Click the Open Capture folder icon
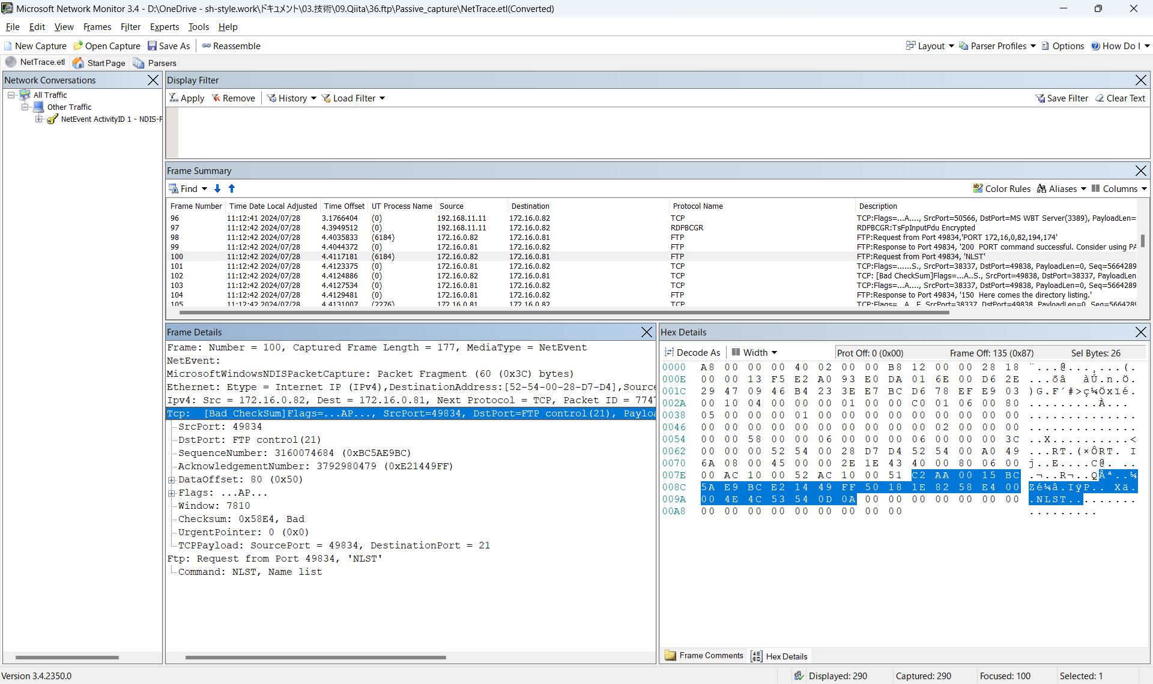This screenshot has width=1153, height=684. (x=78, y=46)
